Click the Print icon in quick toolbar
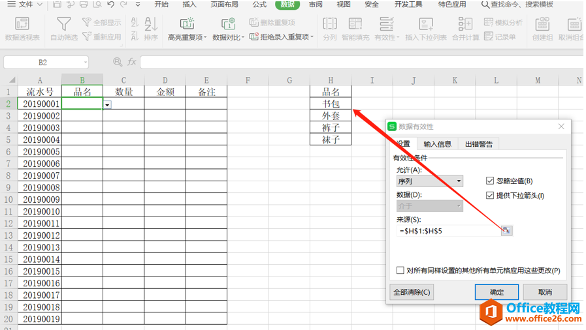The height and width of the screenshot is (330, 586). [x=84, y=5]
